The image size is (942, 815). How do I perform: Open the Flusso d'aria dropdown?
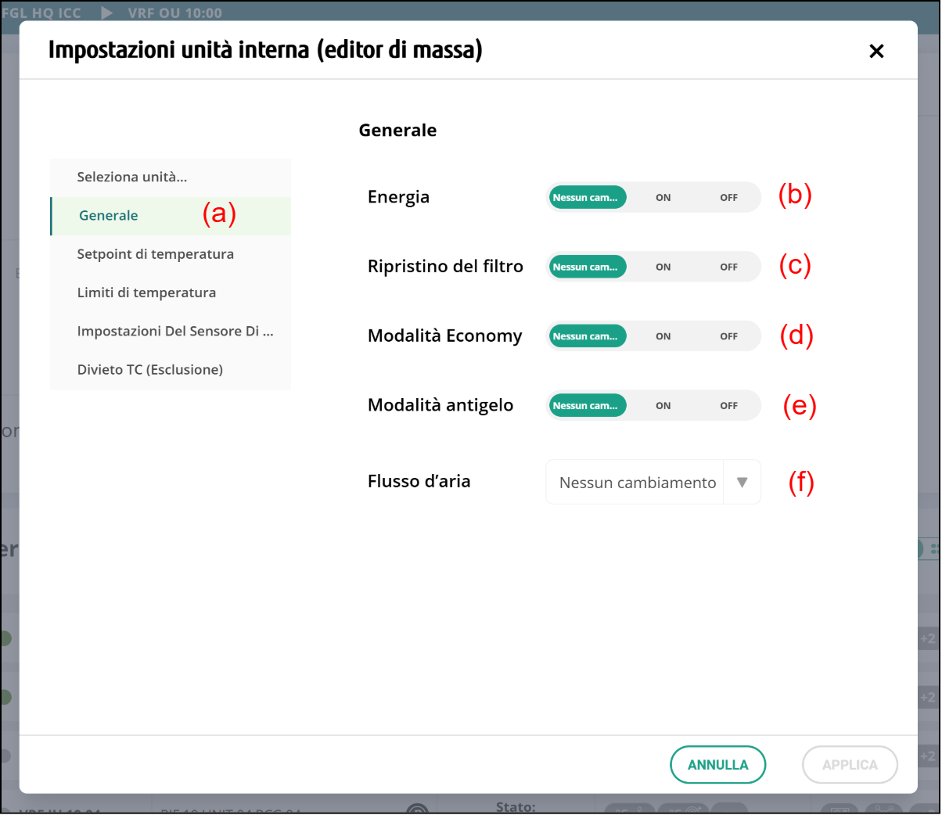(x=637, y=483)
